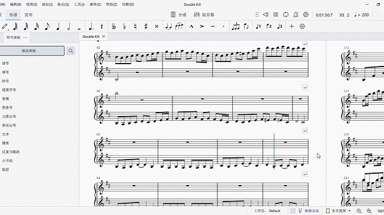Viewport: 384px width, 215px height.
Task: Flip note stem direction
Action: (246, 27)
